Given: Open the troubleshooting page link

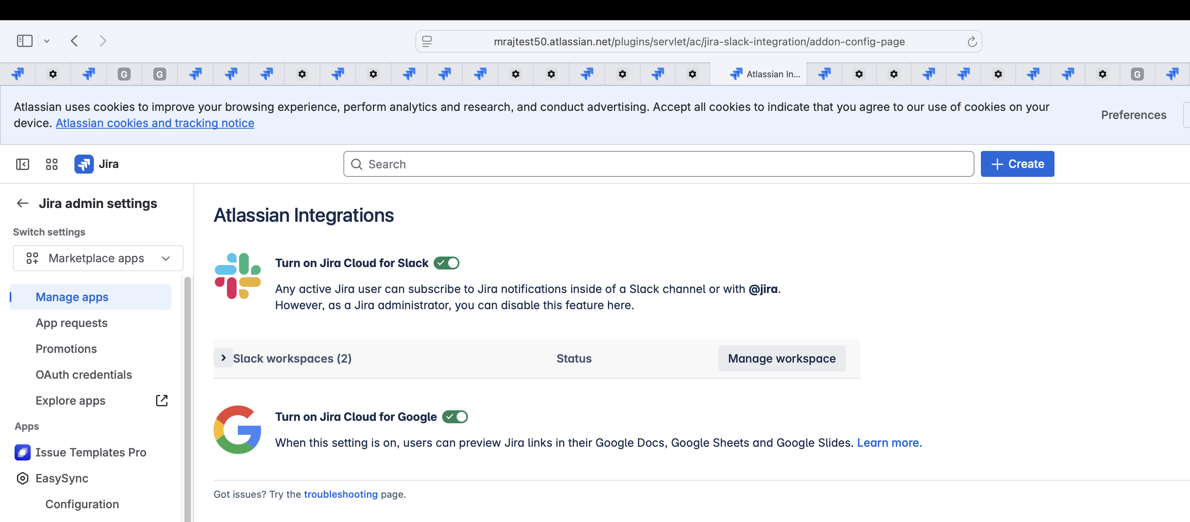Looking at the screenshot, I should point(341,494).
